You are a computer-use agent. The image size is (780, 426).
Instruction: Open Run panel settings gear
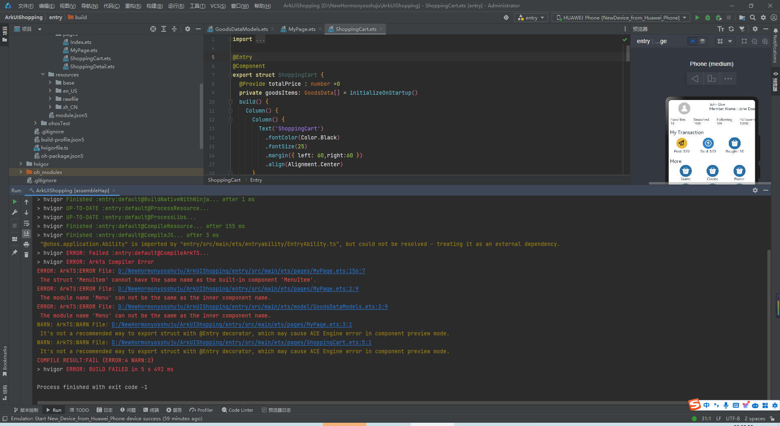coord(755,190)
